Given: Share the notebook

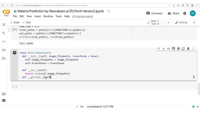Looking at the screenshot, I should 173,13.
